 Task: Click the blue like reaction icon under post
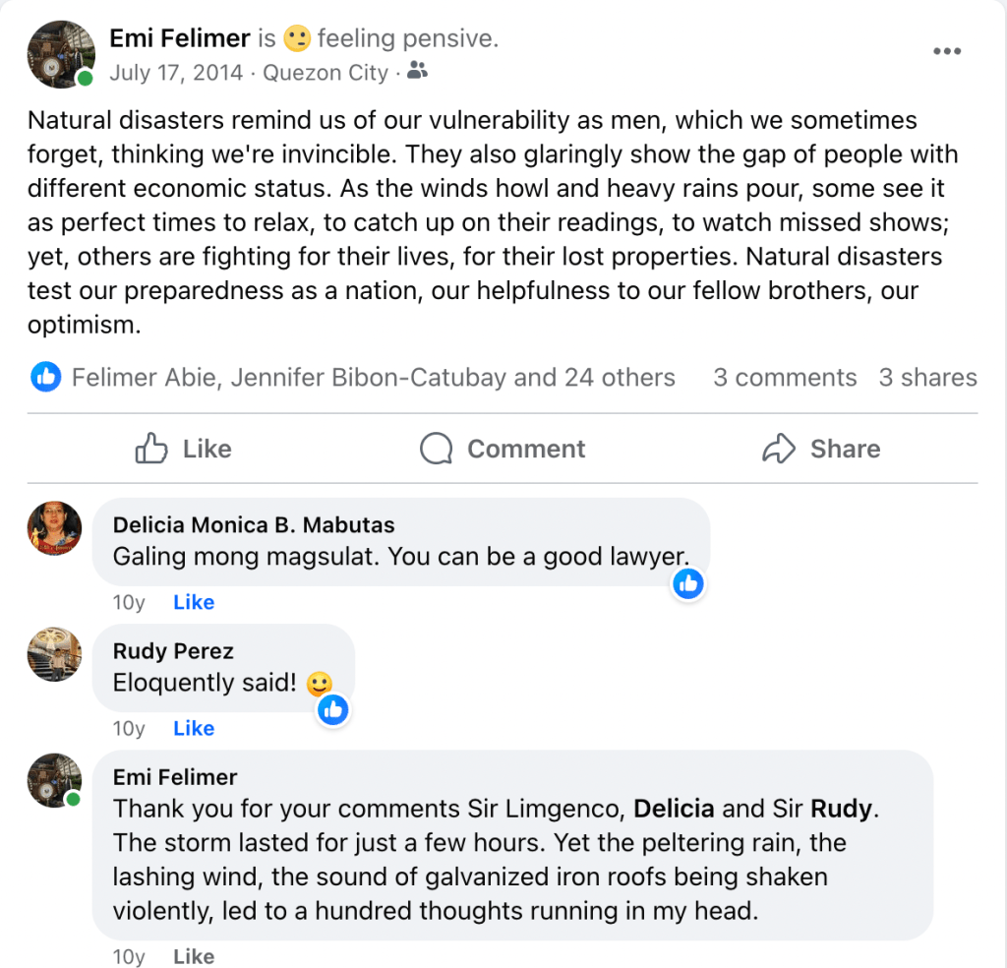click(45, 377)
